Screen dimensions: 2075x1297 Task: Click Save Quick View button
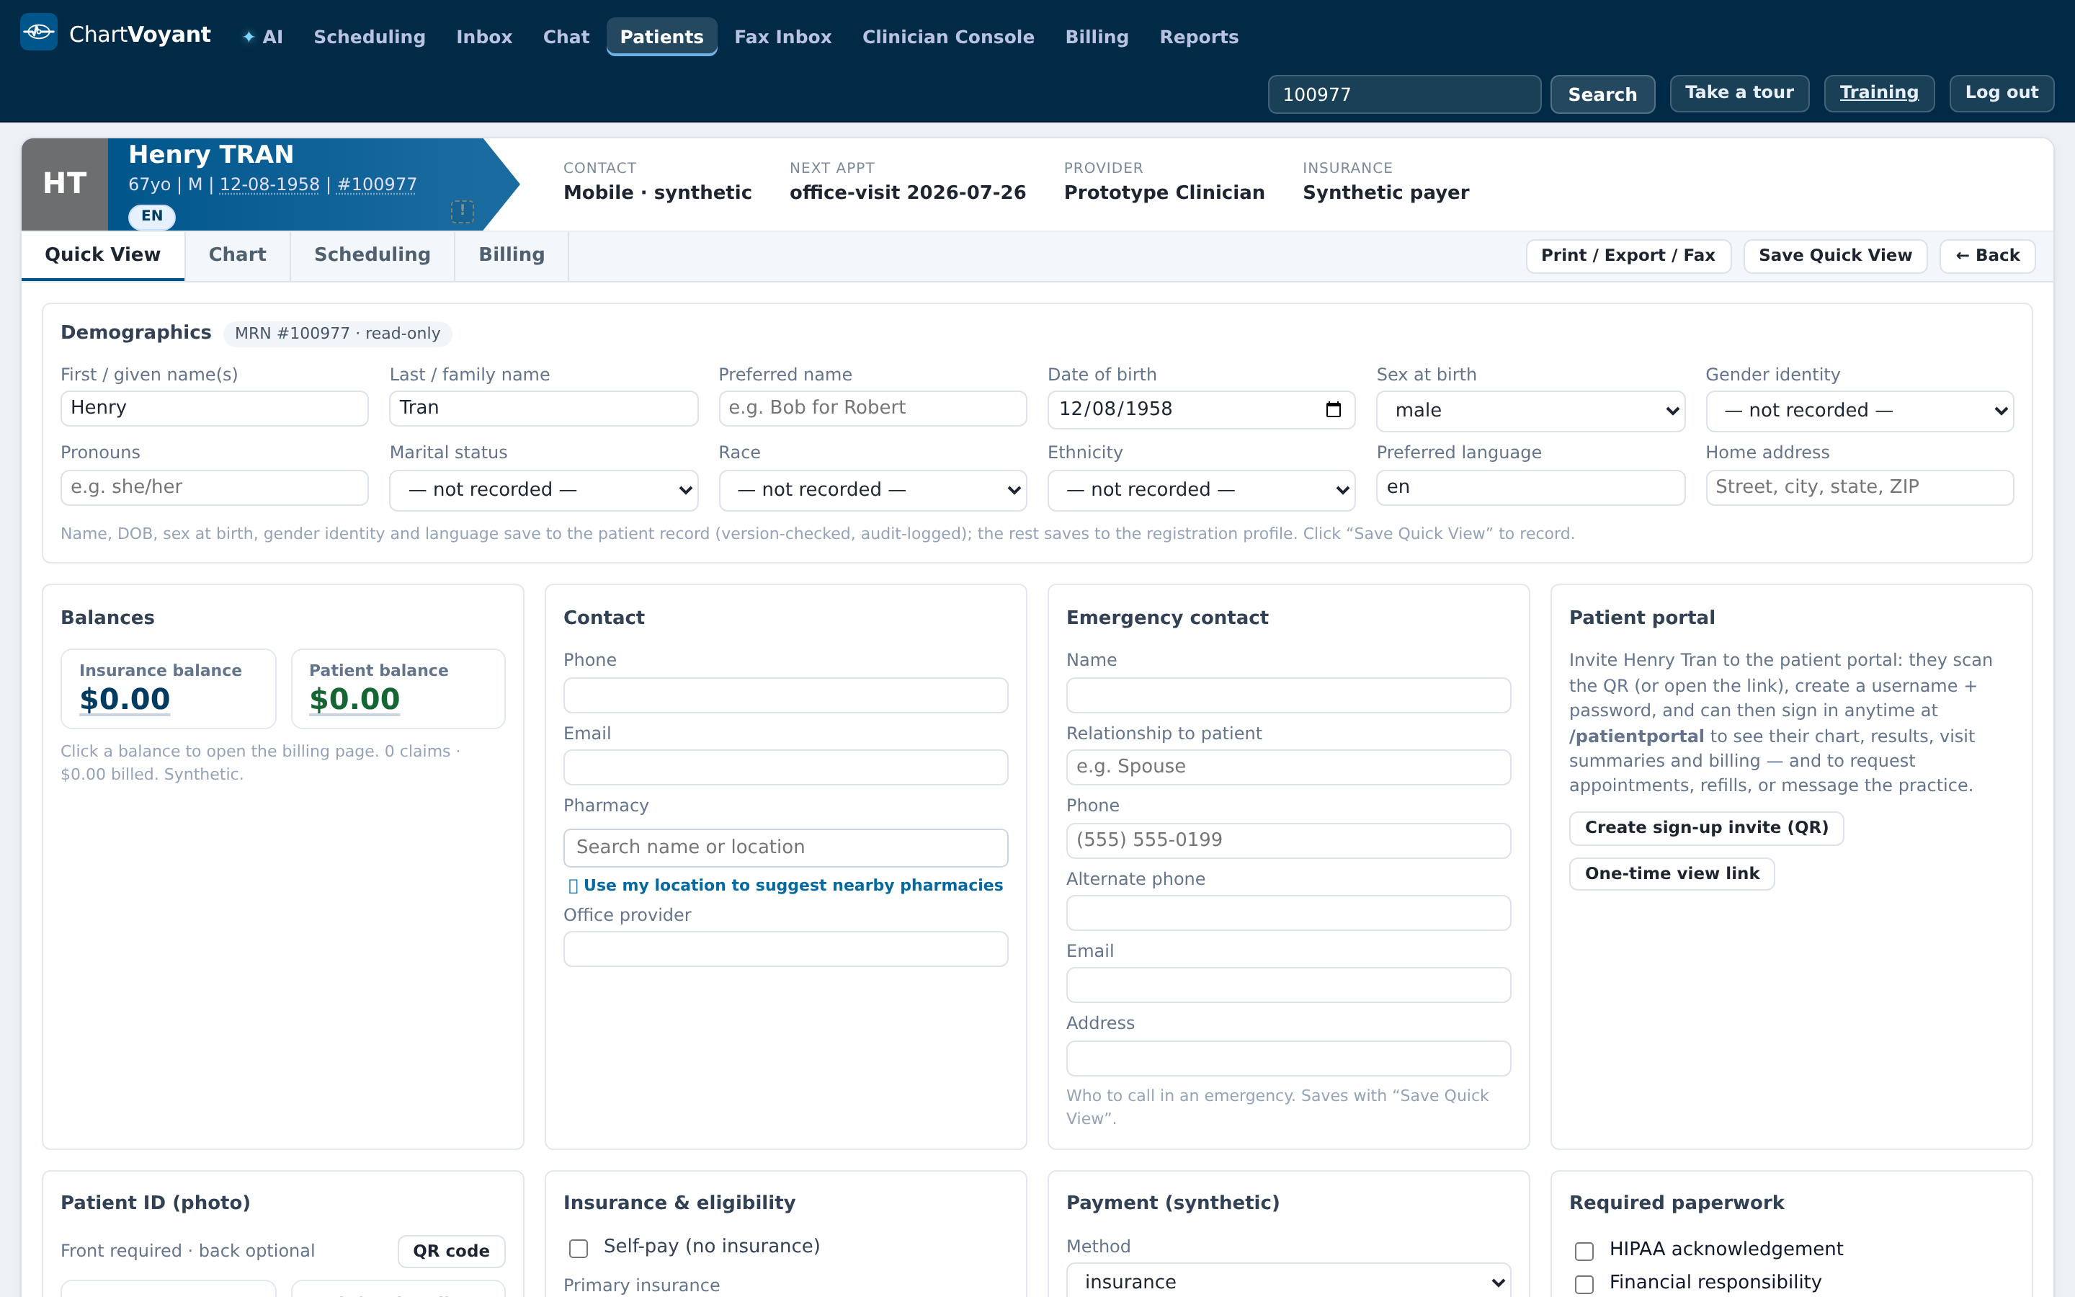point(1836,256)
